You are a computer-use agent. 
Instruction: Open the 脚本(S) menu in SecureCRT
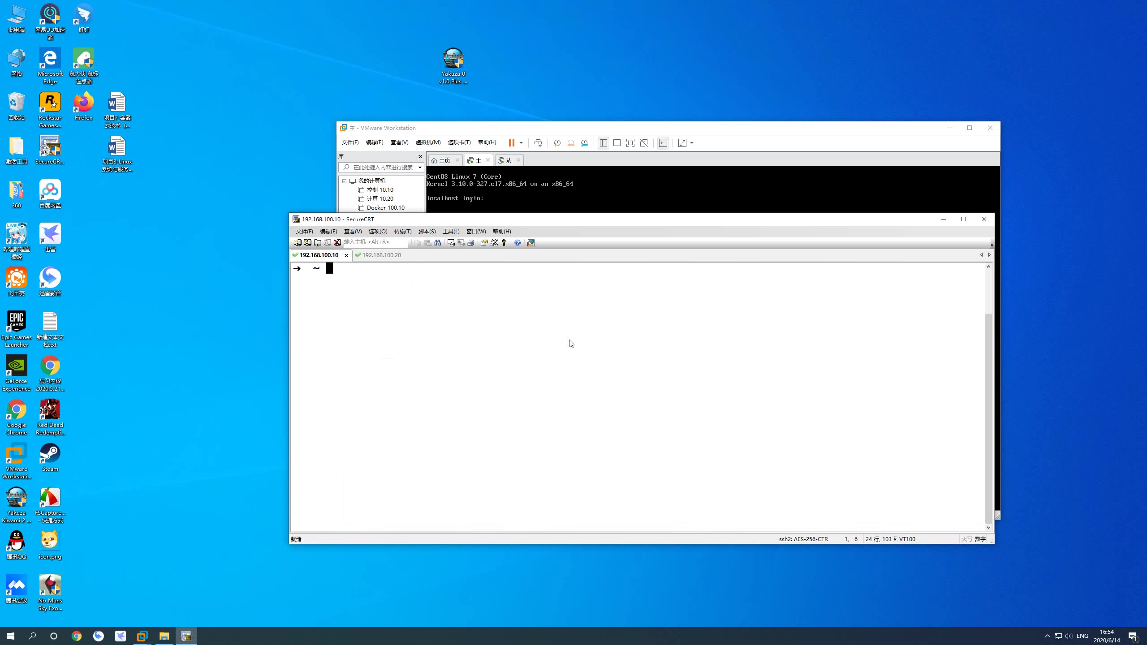[427, 232]
